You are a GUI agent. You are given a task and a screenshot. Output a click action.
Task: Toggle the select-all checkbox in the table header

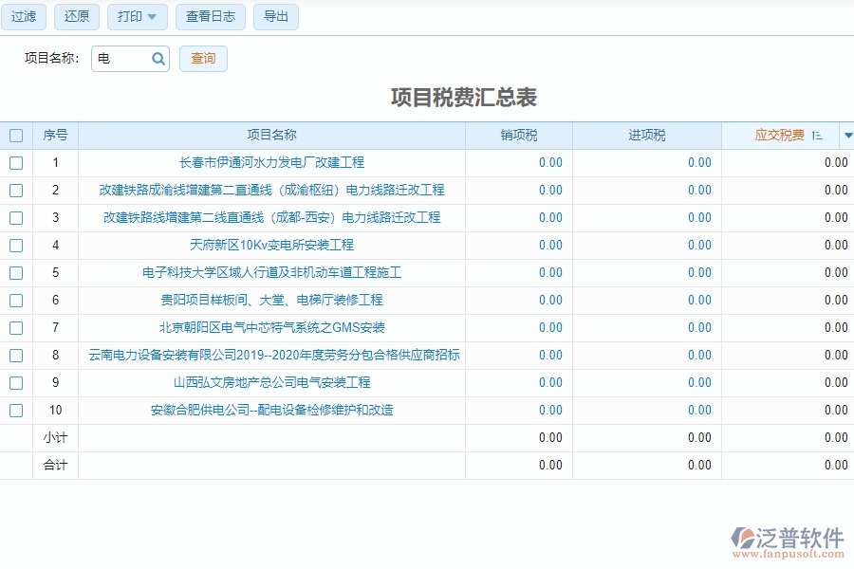15,135
